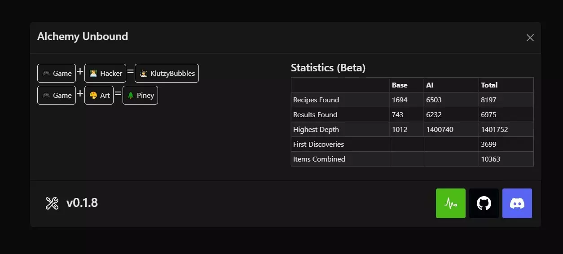Select the Recipes Found row label
The image size is (563, 254).
[x=316, y=100]
